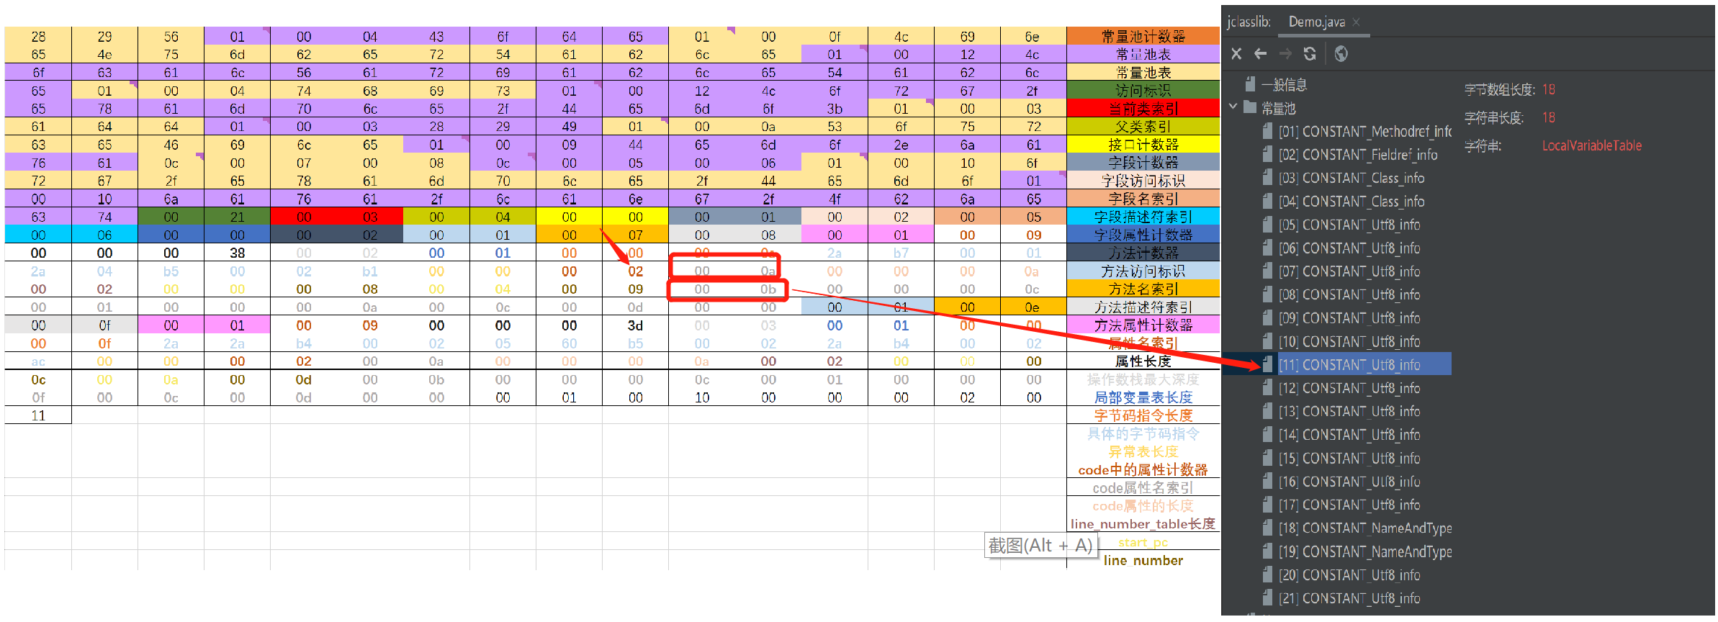The width and height of the screenshot is (1718, 622).
Task: Click the green 访问标识 legend cell
Action: pos(1143,91)
